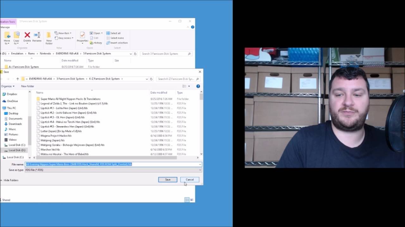Sort Save dialog files by Date modified
Viewport: 405px width, 227px height.
coord(159,93)
